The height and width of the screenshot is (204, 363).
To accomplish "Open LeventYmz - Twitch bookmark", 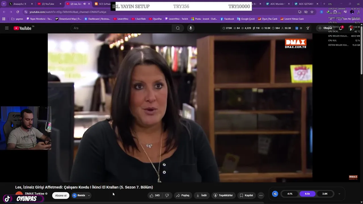I will click(x=176, y=19).
